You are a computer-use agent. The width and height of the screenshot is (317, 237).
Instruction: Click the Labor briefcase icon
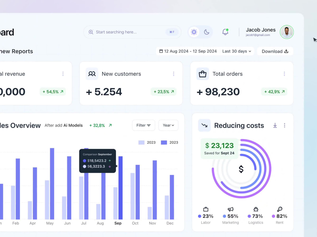(206, 209)
